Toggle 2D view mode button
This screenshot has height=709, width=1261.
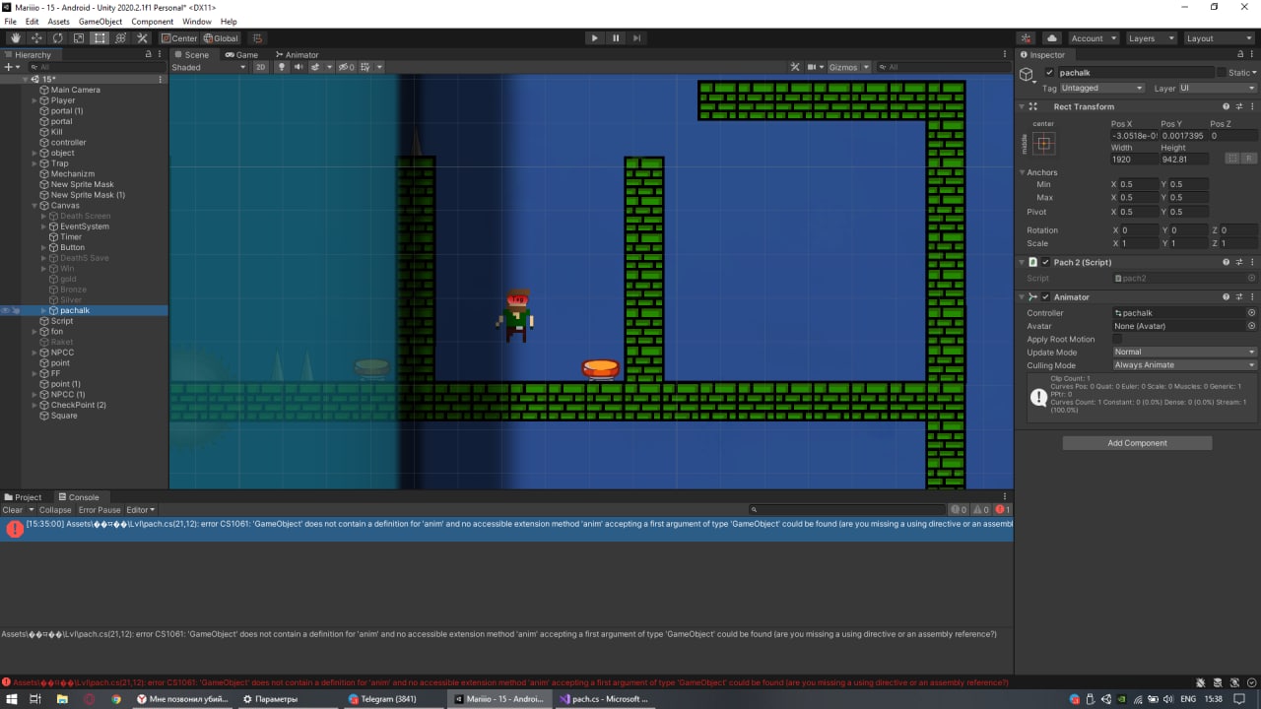260,67
